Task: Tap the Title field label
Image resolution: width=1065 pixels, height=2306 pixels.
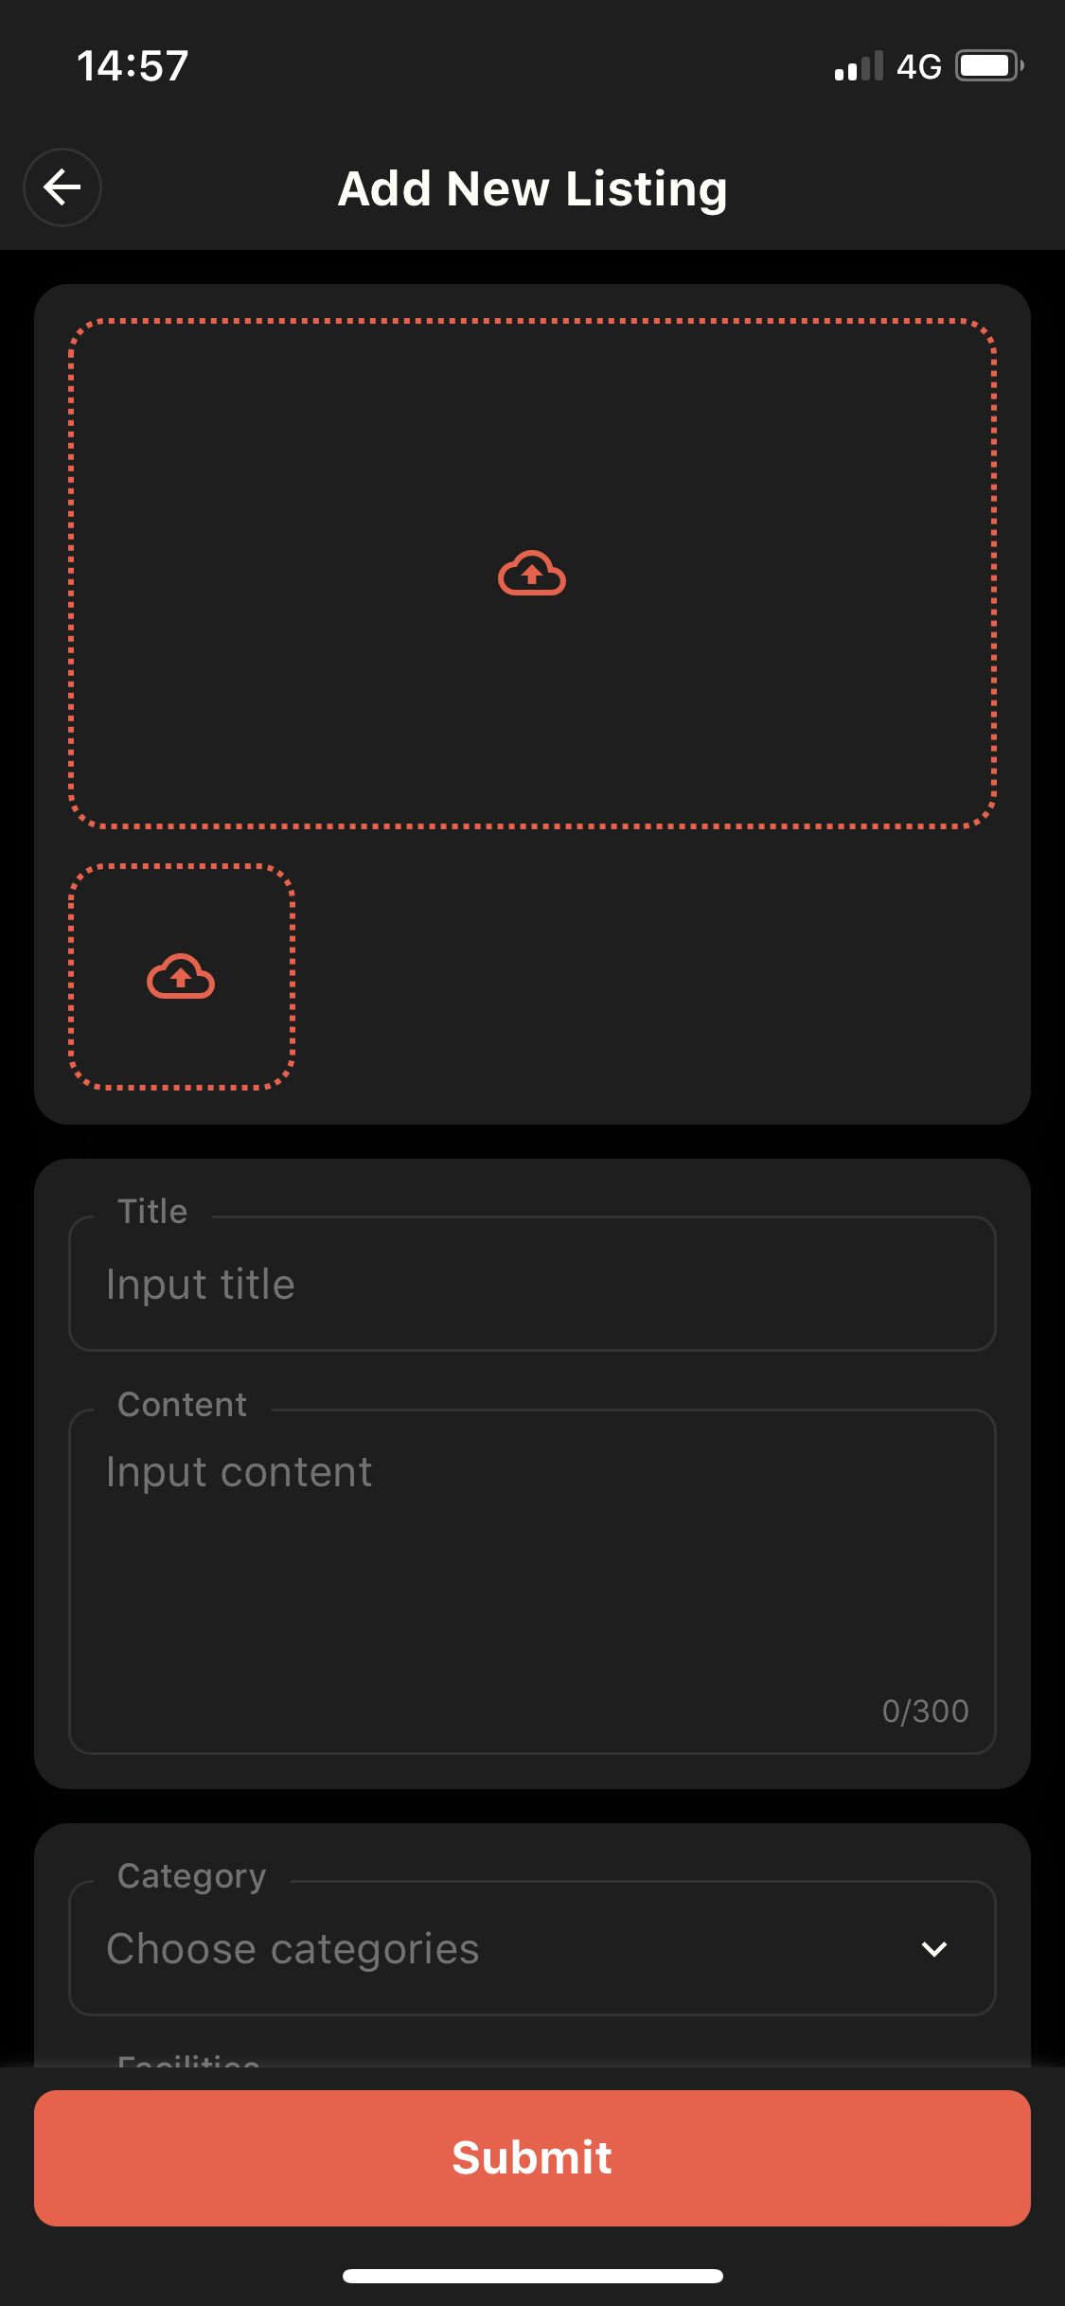Action: coord(152,1212)
